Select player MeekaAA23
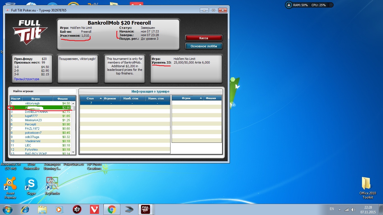 (40, 120)
